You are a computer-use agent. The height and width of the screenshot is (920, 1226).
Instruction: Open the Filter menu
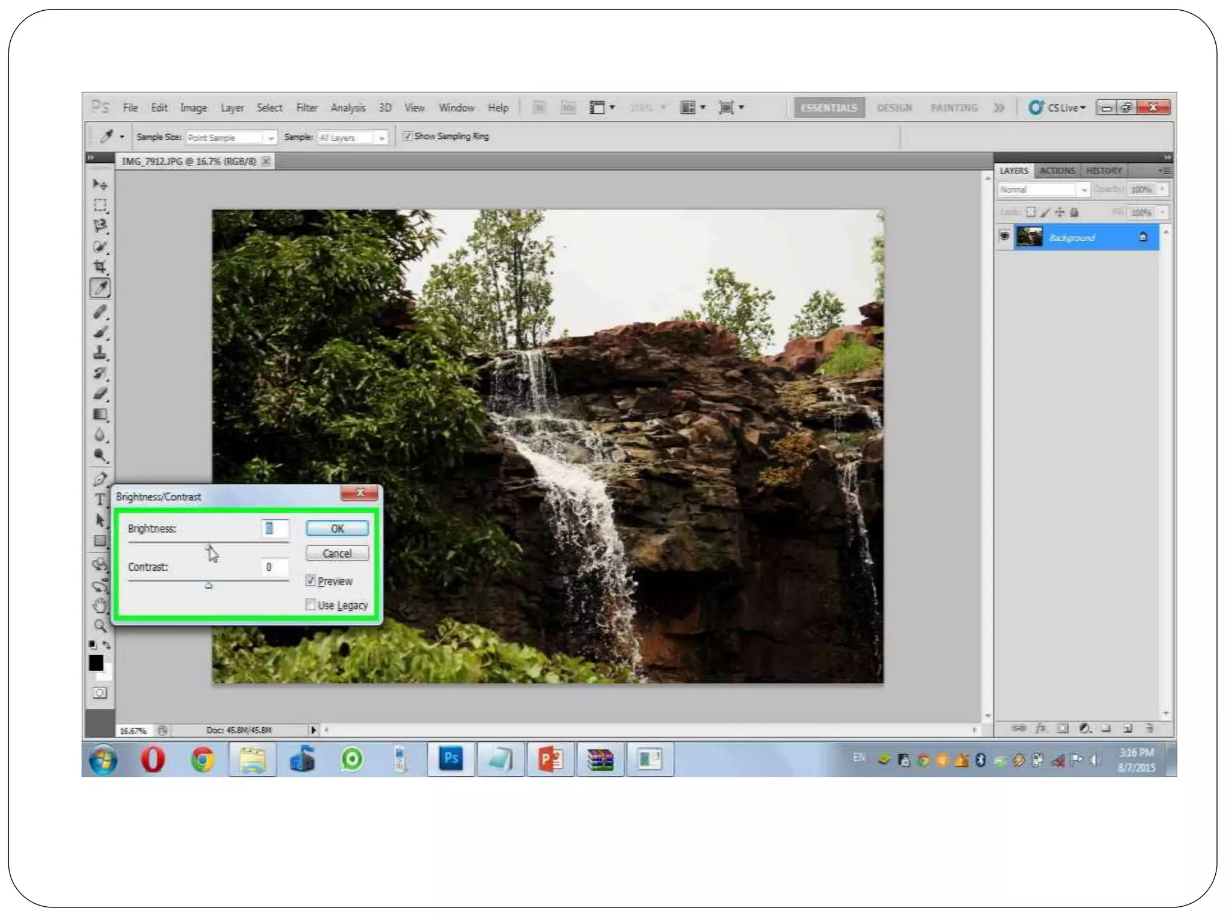(x=306, y=108)
